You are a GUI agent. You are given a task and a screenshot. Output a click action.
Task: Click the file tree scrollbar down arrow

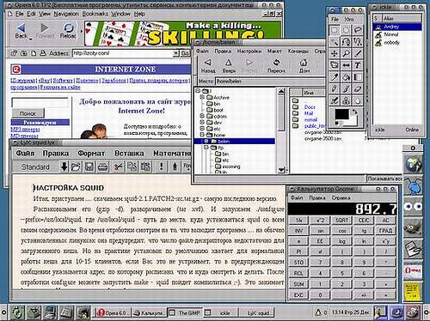pos(281,170)
